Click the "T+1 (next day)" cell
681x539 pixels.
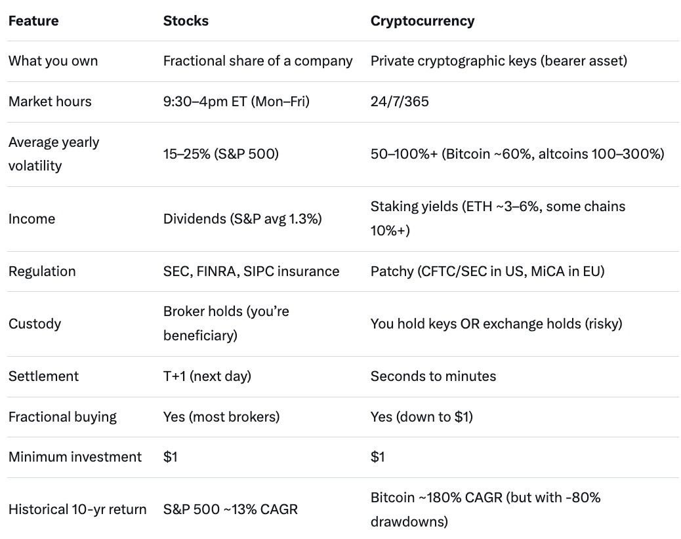pyautogui.click(x=207, y=376)
